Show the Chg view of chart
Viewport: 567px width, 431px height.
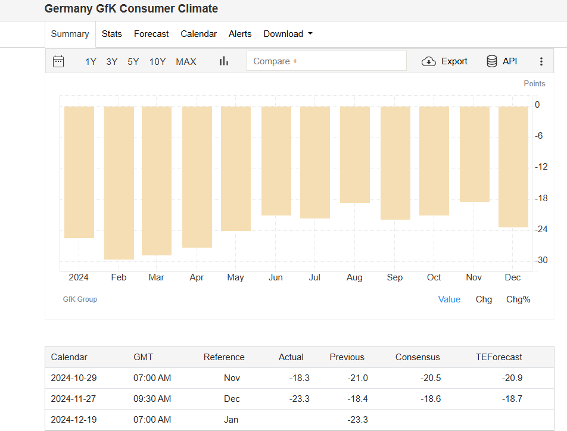coord(484,299)
